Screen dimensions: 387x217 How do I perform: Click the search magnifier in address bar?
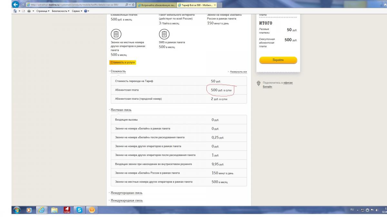pyautogui.click(x=126, y=5)
